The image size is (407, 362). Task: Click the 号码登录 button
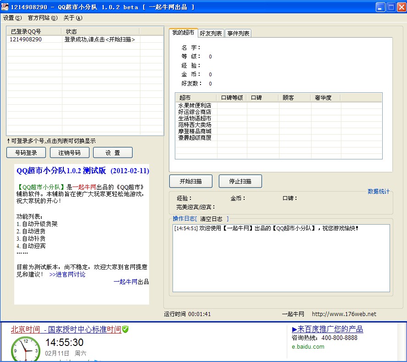point(26,153)
